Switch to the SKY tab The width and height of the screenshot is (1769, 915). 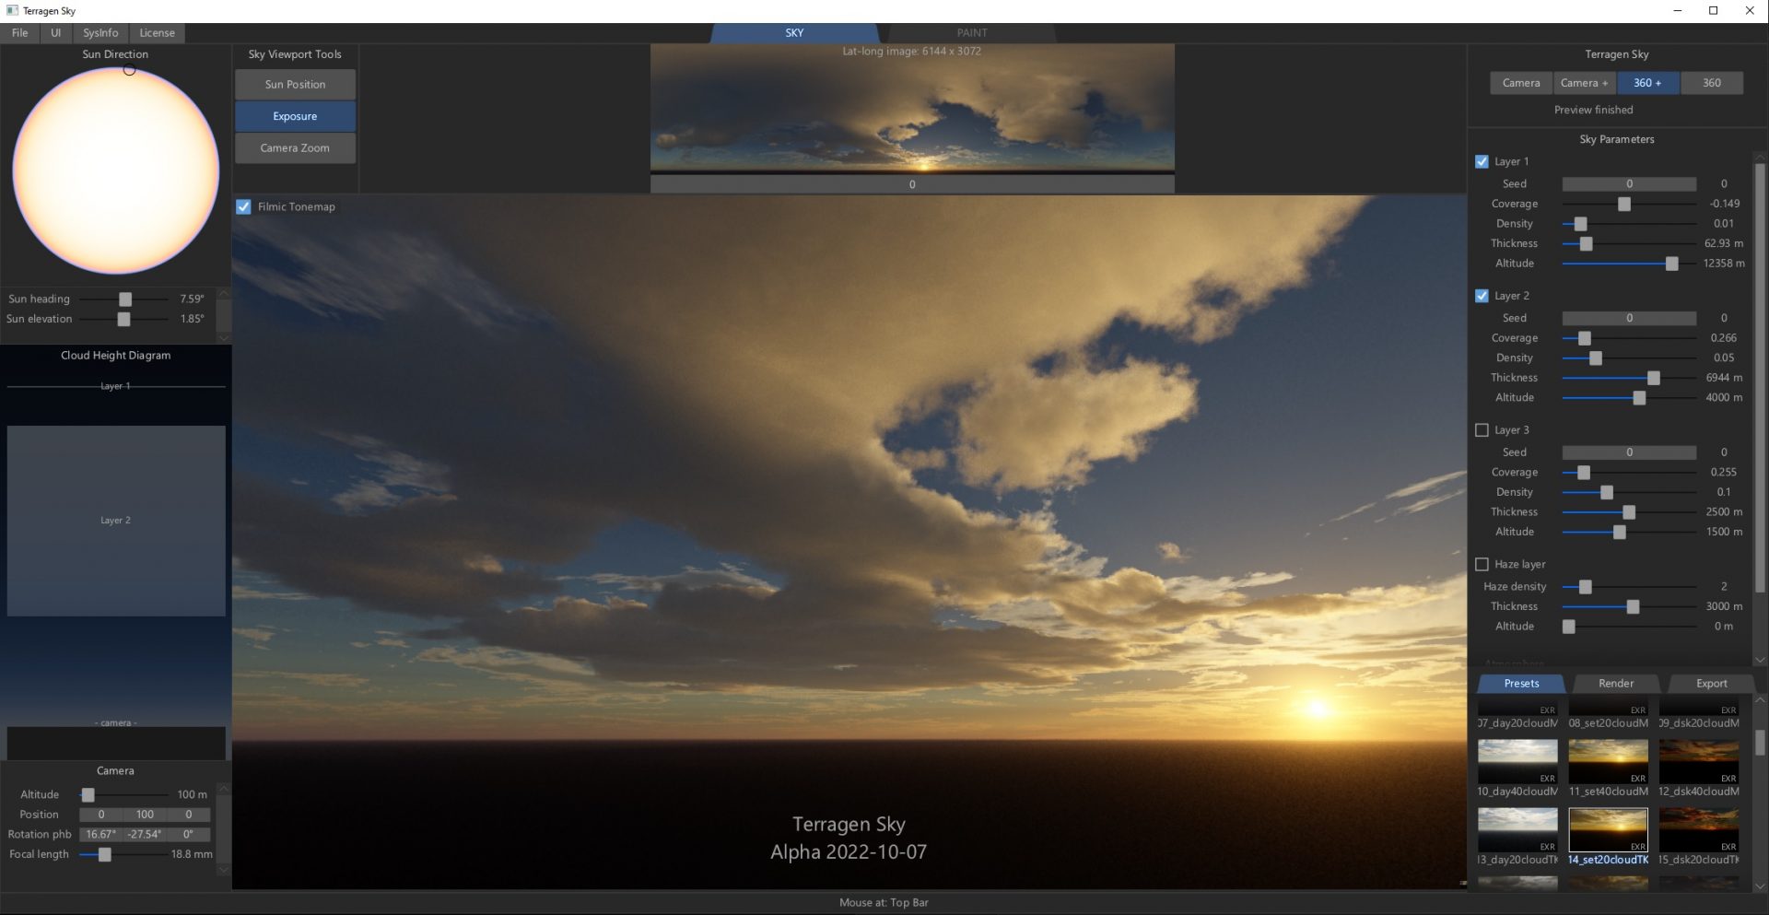794,33
